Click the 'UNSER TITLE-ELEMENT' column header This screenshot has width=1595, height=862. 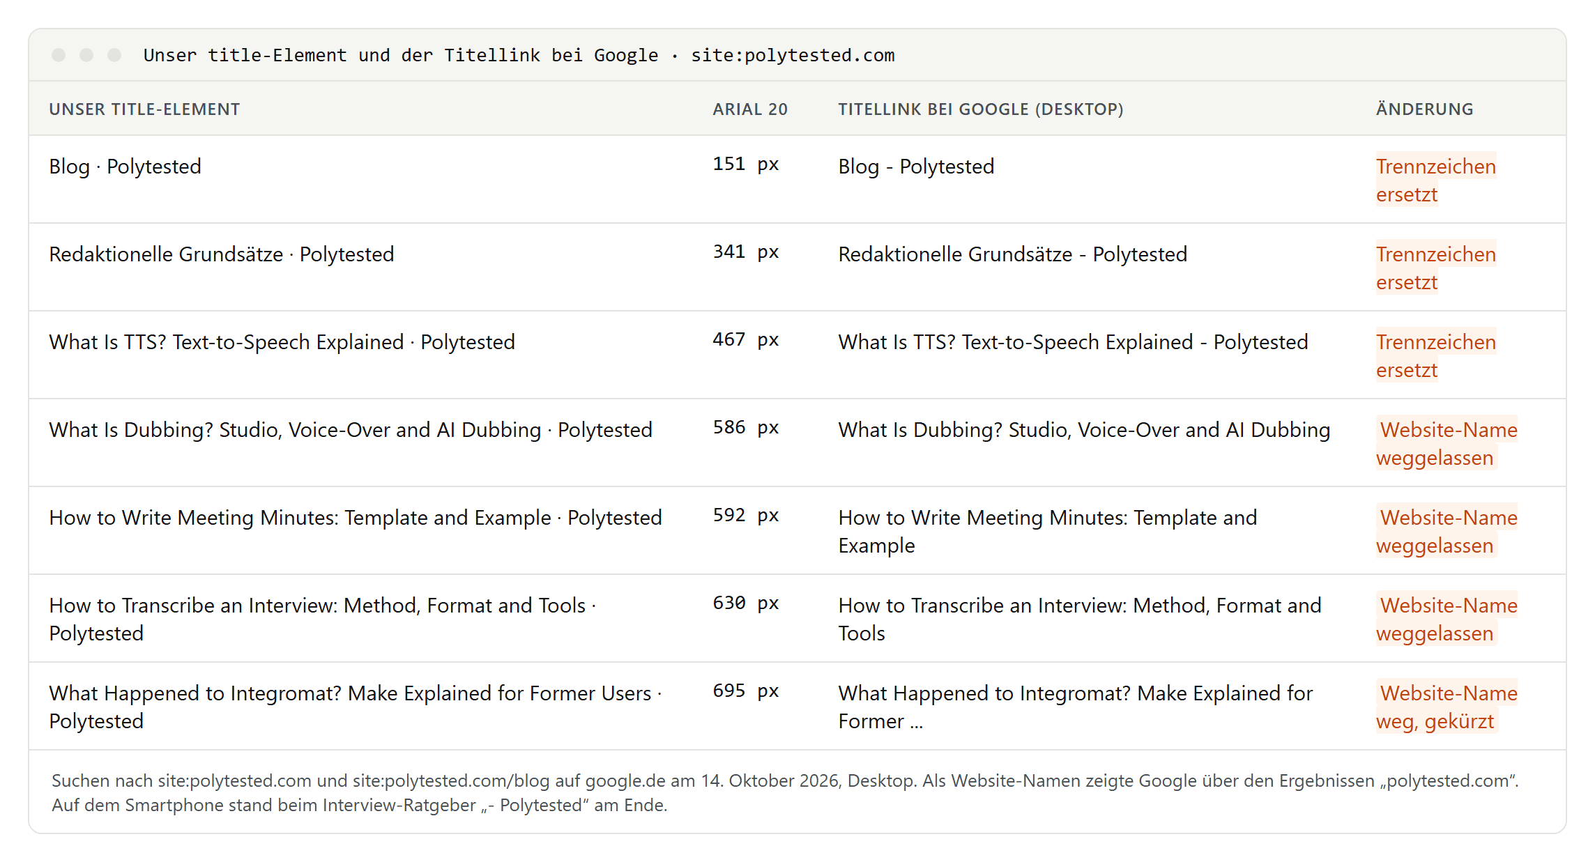[144, 109]
